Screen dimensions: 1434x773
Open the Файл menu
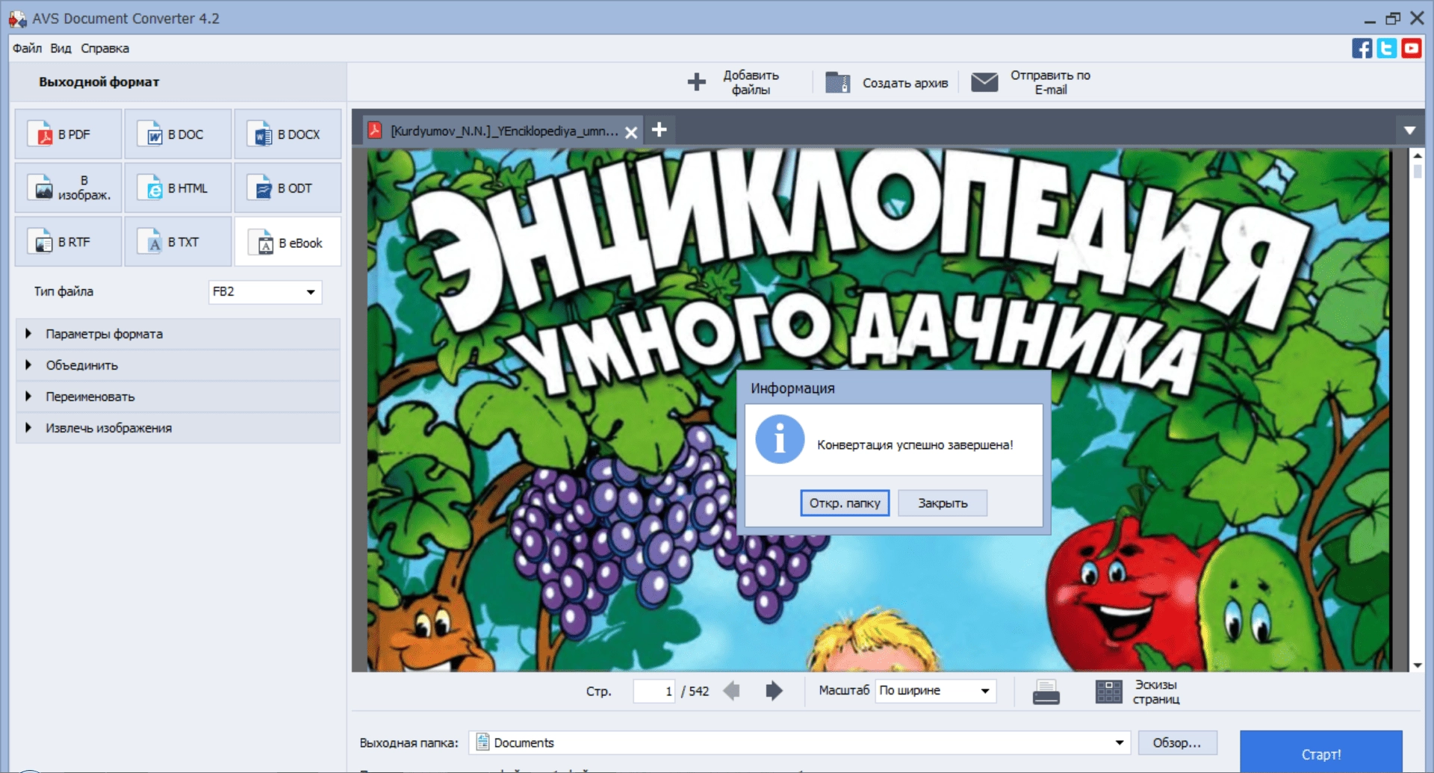pyautogui.click(x=27, y=49)
